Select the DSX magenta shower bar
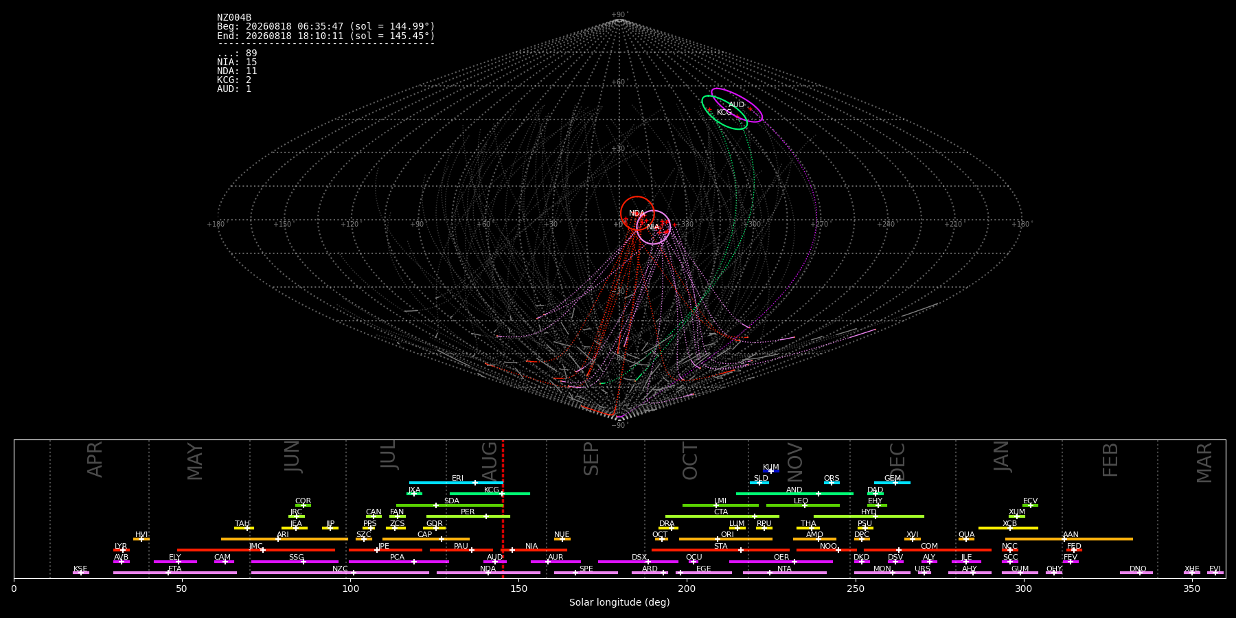1236x618 pixels. point(638,562)
